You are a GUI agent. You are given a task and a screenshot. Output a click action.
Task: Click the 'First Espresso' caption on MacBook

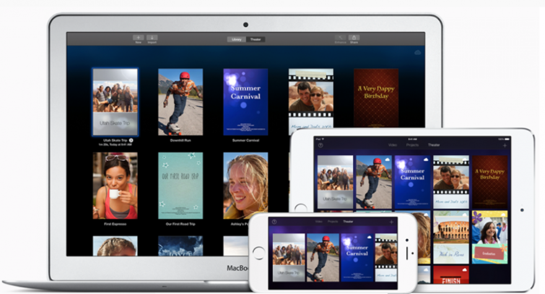tap(115, 224)
